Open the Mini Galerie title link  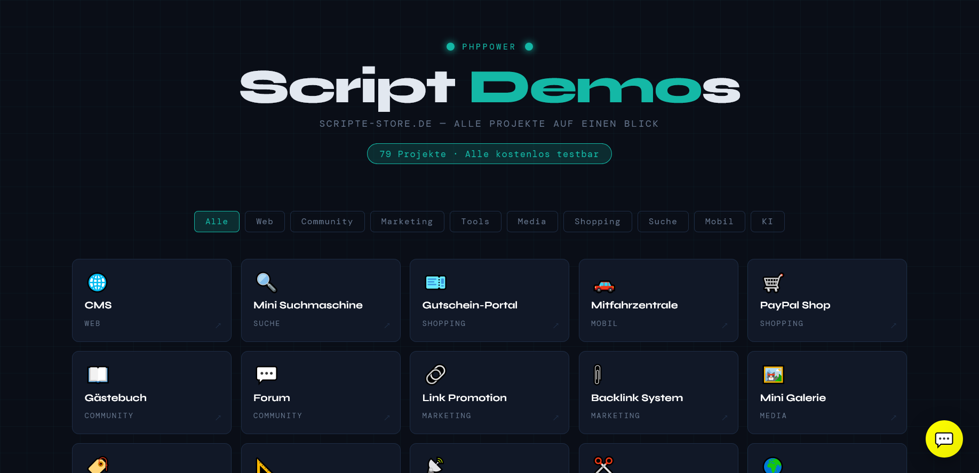click(x=793, y=398)
